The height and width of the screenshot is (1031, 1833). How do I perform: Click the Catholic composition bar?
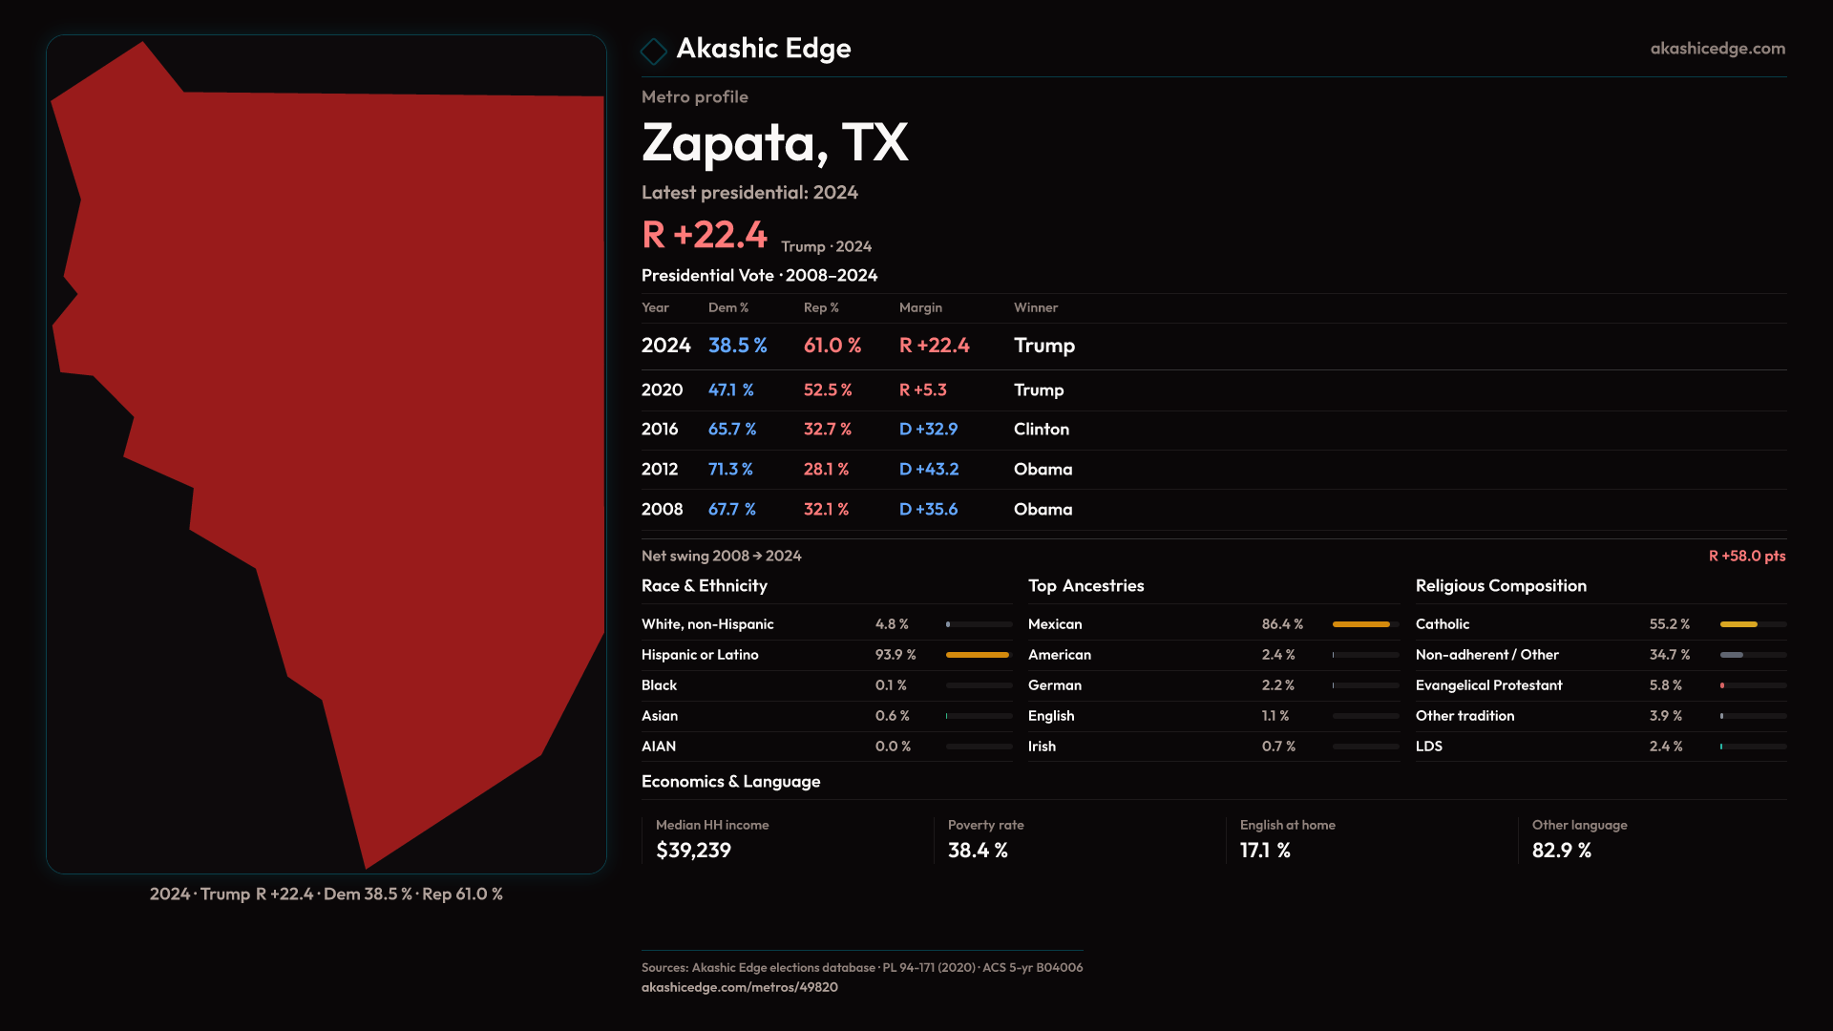[x=1739, y=624]
